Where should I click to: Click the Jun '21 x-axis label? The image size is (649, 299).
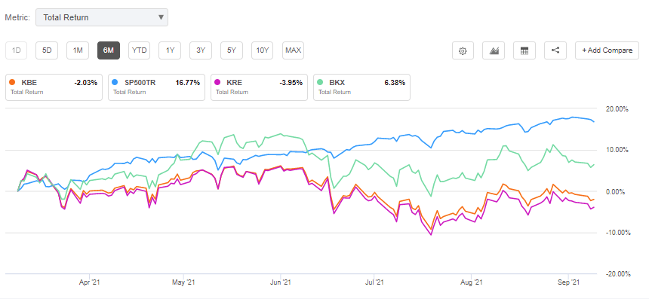(281, 283)
